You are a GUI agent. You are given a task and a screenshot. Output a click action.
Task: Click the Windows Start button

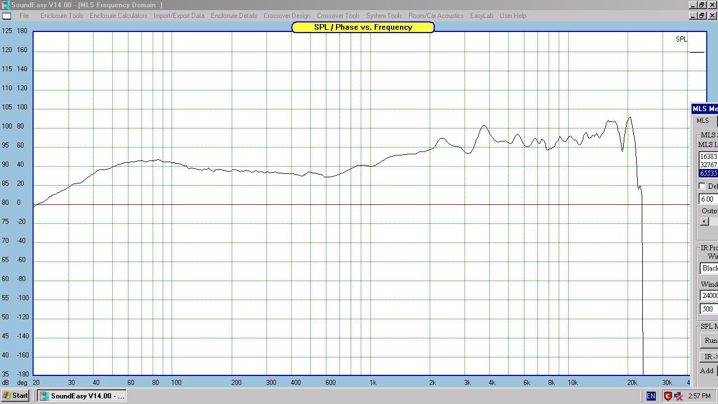[x=15, y=396]
